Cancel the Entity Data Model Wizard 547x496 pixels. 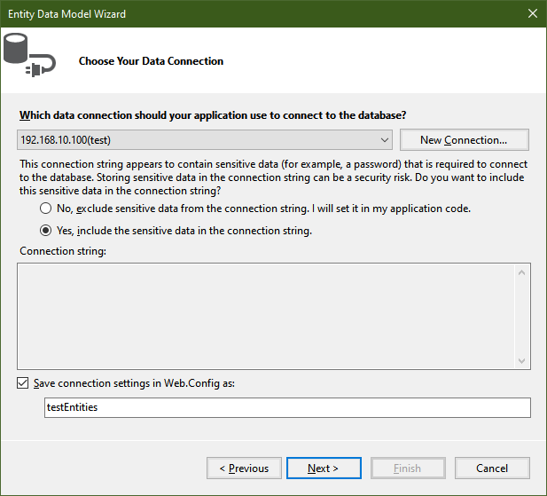point(492,468)
